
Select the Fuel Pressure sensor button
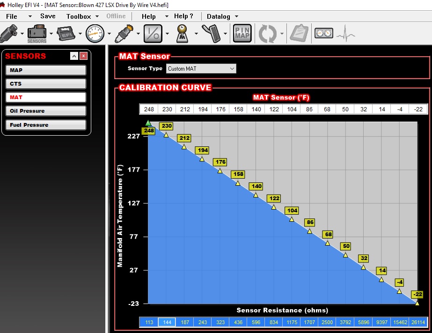46,125
